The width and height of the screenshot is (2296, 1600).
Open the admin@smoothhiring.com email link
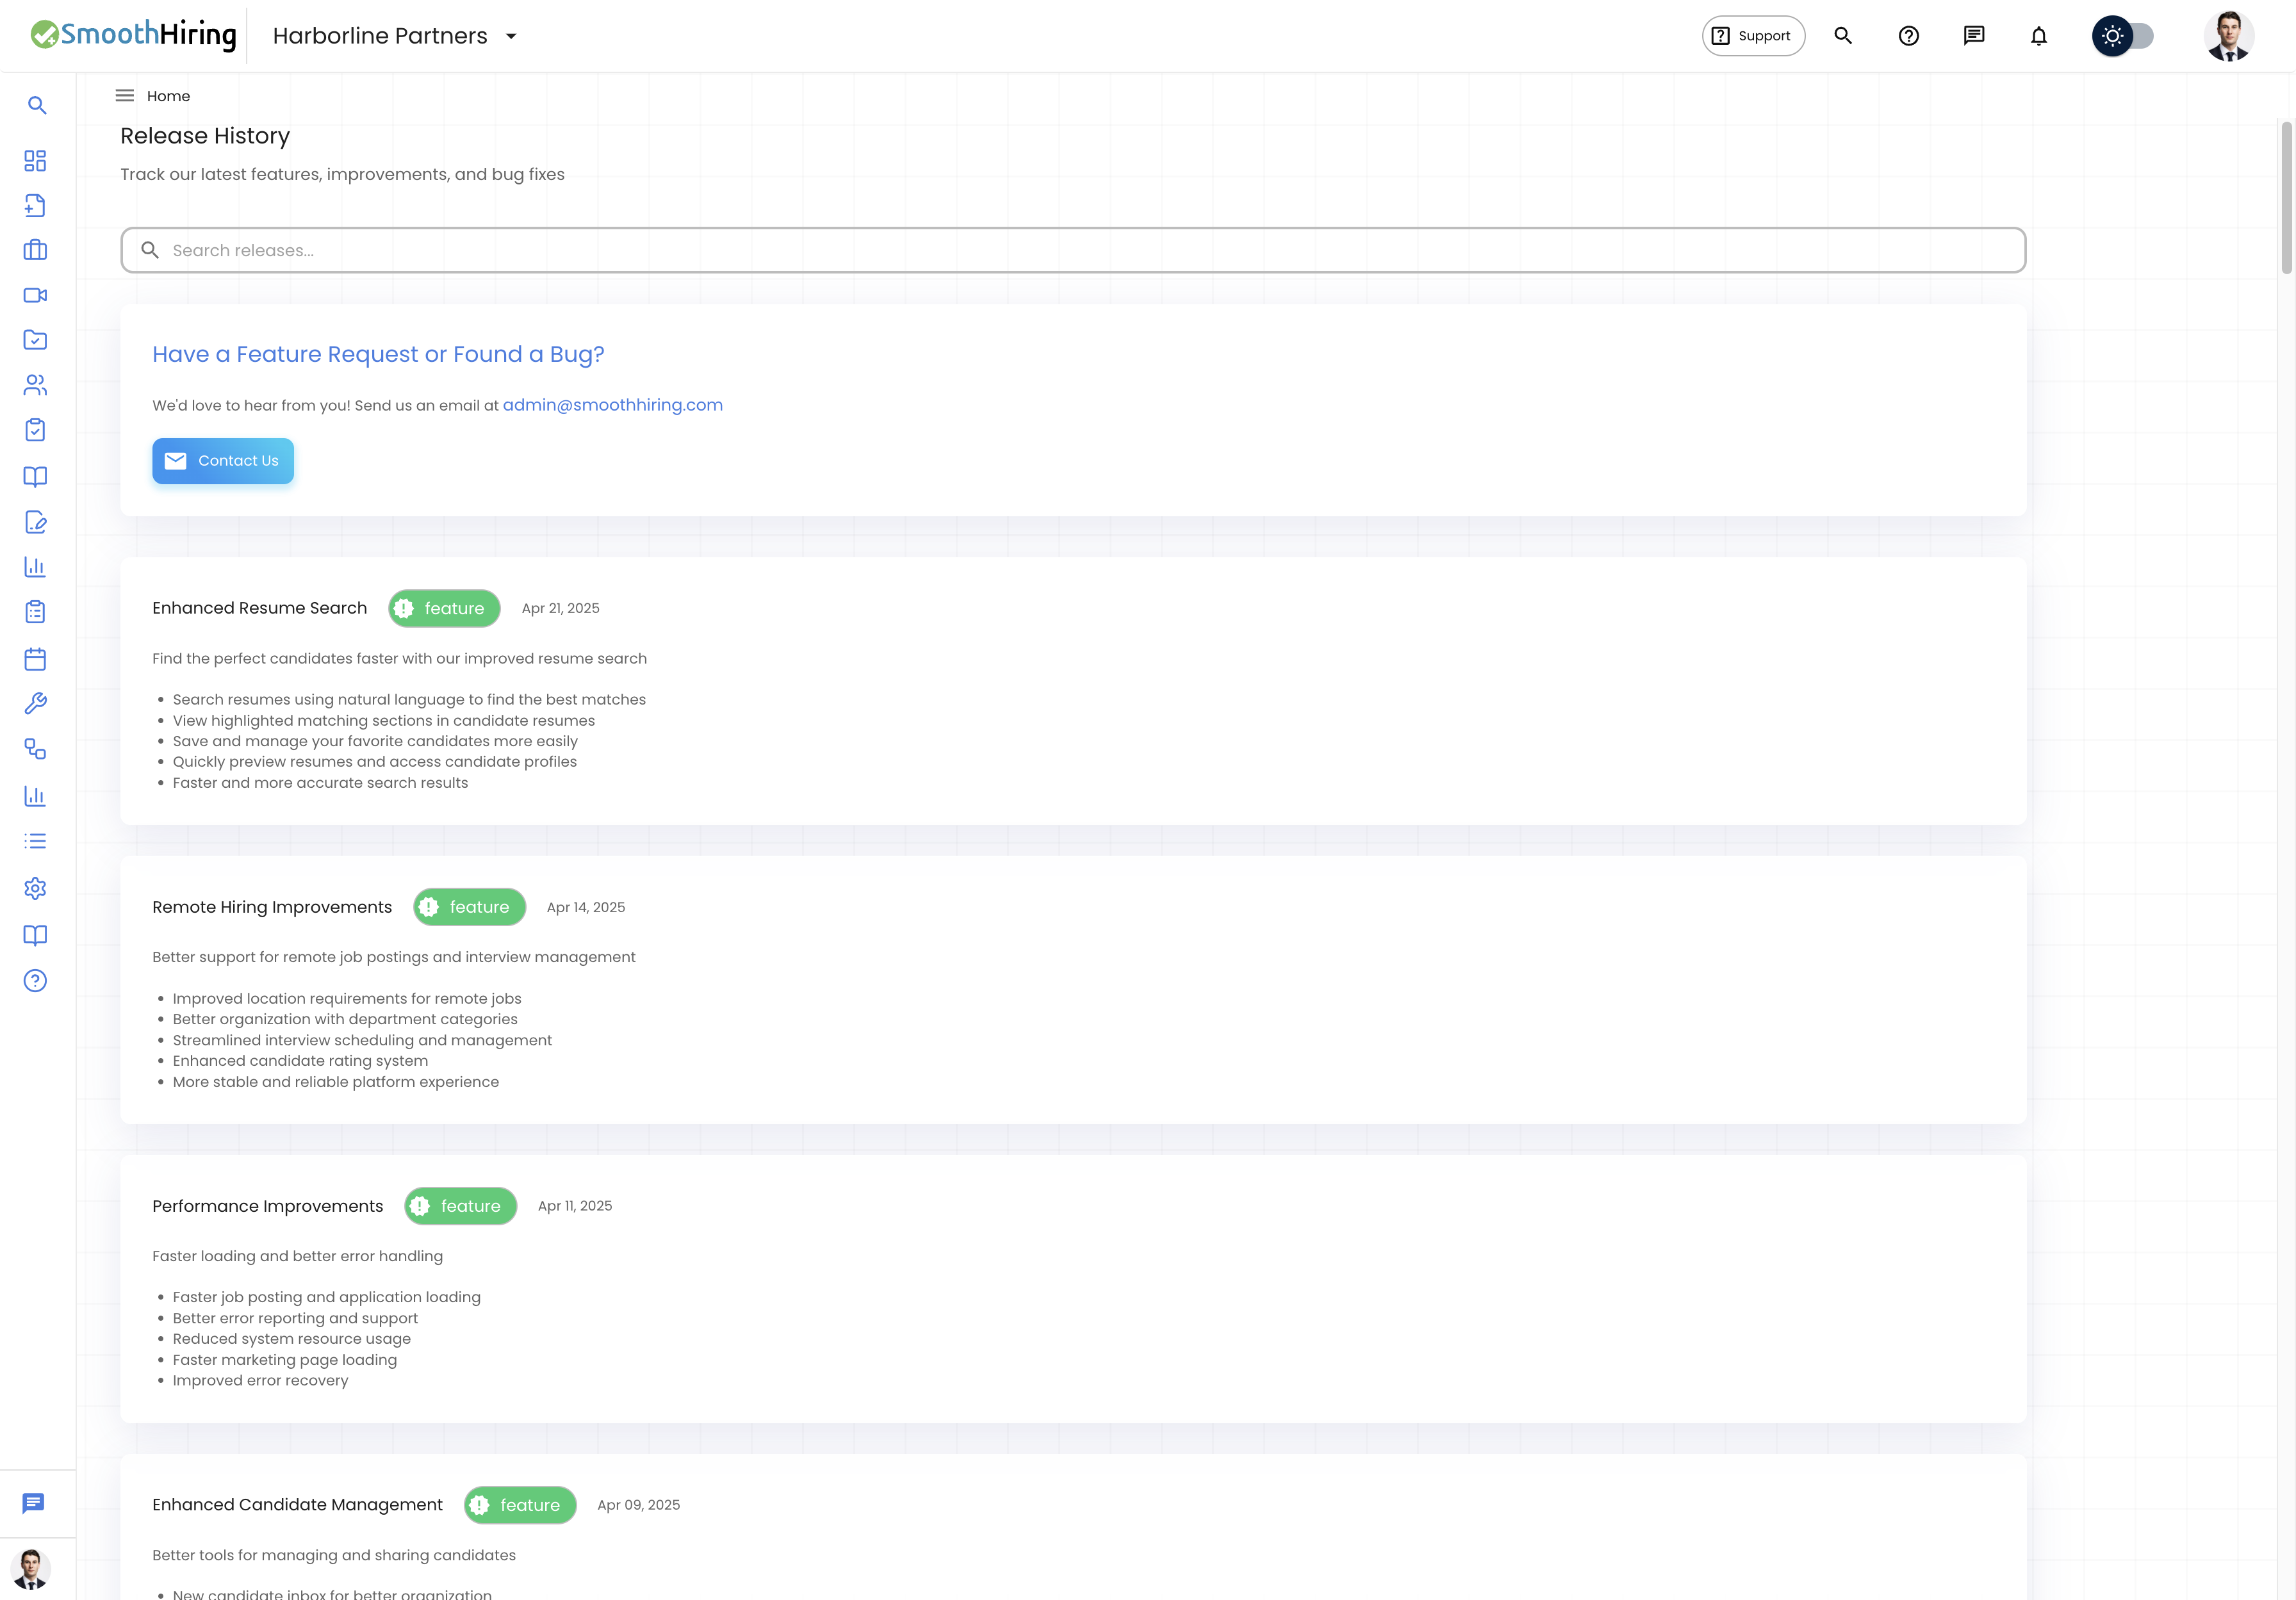click(x=612, y=405)
